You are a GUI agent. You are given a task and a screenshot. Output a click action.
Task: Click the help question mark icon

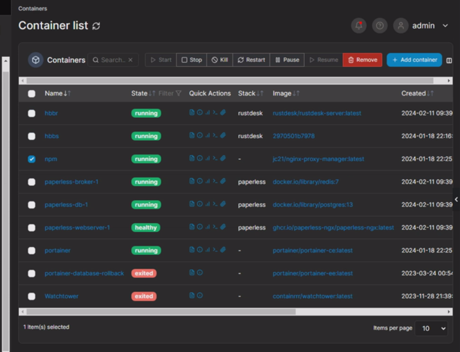click(x=380, y=26)
